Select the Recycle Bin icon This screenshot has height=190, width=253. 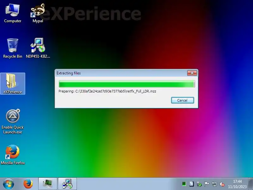coord(13,48)
